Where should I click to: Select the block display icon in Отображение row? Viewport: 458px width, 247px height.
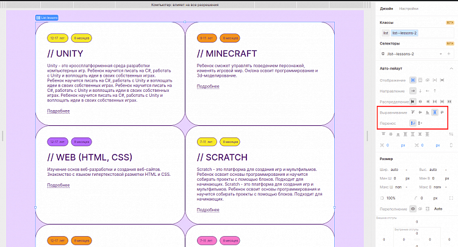tap(420, 80)
